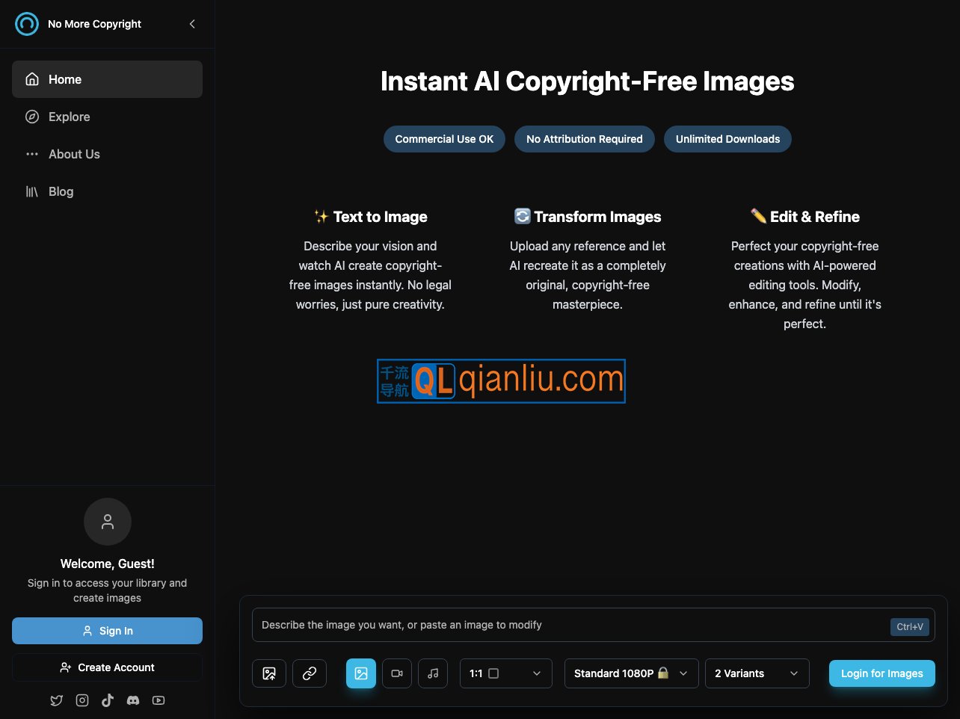The height and width of the screenshot is (719, 960).
Task: Switch to image generation mode
Action: pyautogui.click(x=361, y=673)
